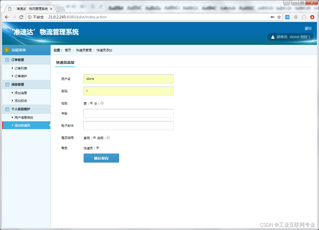This screenshot has width=319, height=230.
Task: Click the 消息管理 calendar icon
Action: pos(7,85)
